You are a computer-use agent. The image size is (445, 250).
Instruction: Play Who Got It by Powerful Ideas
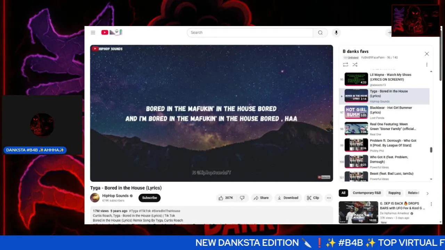[x=384, y=162]
